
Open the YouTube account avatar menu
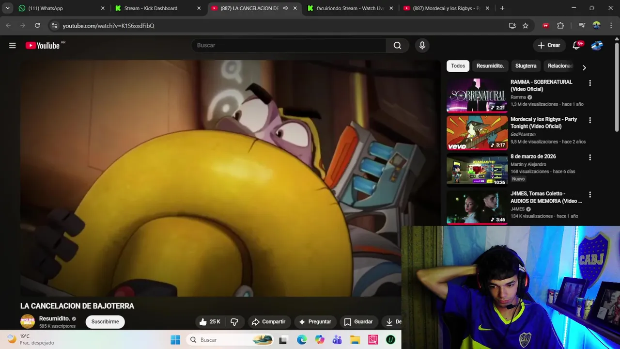597,45
